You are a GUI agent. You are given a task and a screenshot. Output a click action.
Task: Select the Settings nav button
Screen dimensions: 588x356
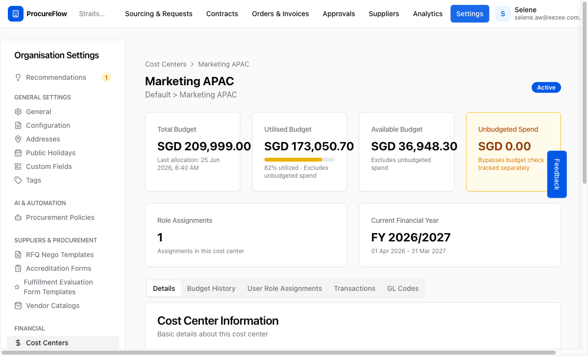470,14
